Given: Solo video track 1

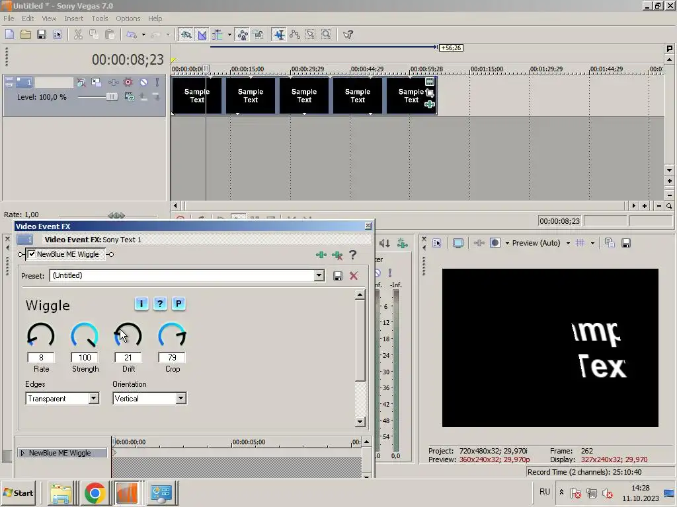Looking at the screenshot, I should tap(157, 83).
